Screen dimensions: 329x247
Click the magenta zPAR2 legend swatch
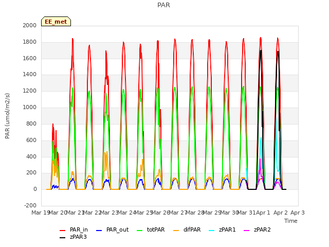click(x=247, y=231)
